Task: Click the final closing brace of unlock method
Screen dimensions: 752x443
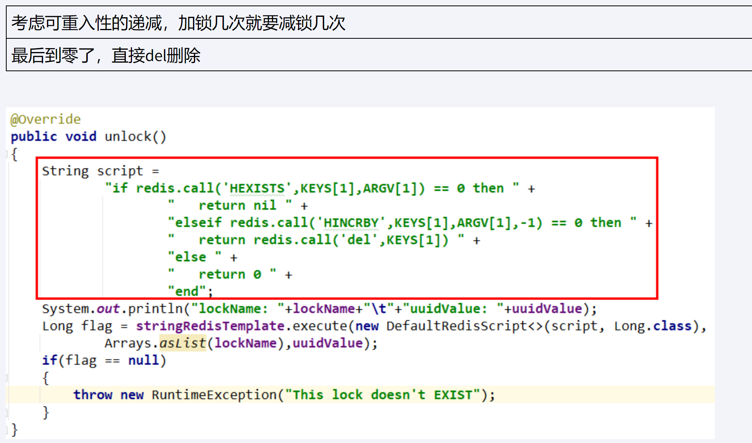Action: 14,429
